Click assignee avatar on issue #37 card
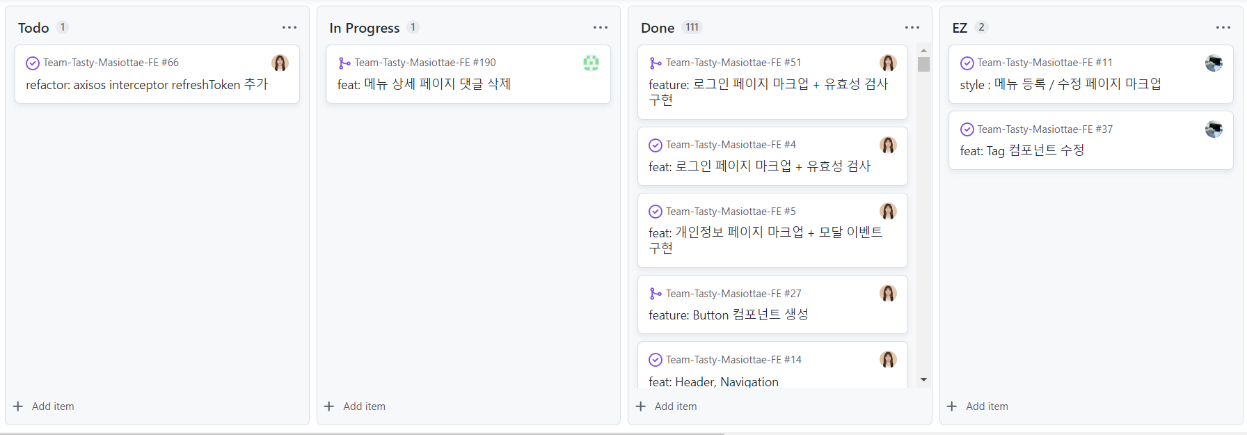The width and height of the screenshot is (1247, 435). click(x=1214, y=129)
